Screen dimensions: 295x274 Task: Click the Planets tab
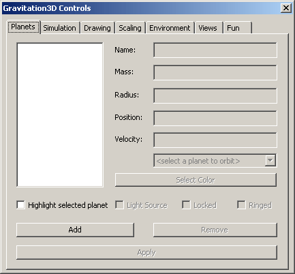[x=23, y=27]
